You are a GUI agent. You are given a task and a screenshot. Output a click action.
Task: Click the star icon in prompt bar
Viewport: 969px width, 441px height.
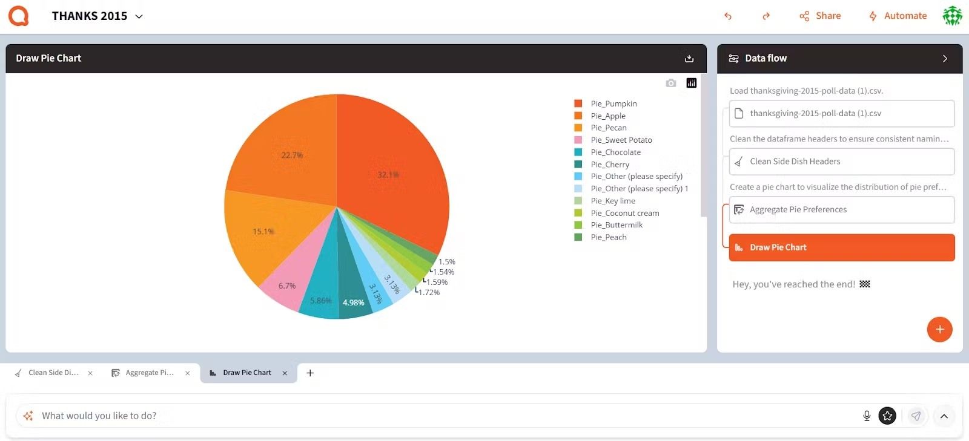coord(887,416)
